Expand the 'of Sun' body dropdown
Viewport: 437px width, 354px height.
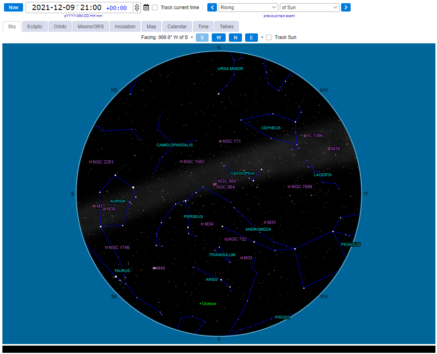pyautogui.click(x=310, y=8)
